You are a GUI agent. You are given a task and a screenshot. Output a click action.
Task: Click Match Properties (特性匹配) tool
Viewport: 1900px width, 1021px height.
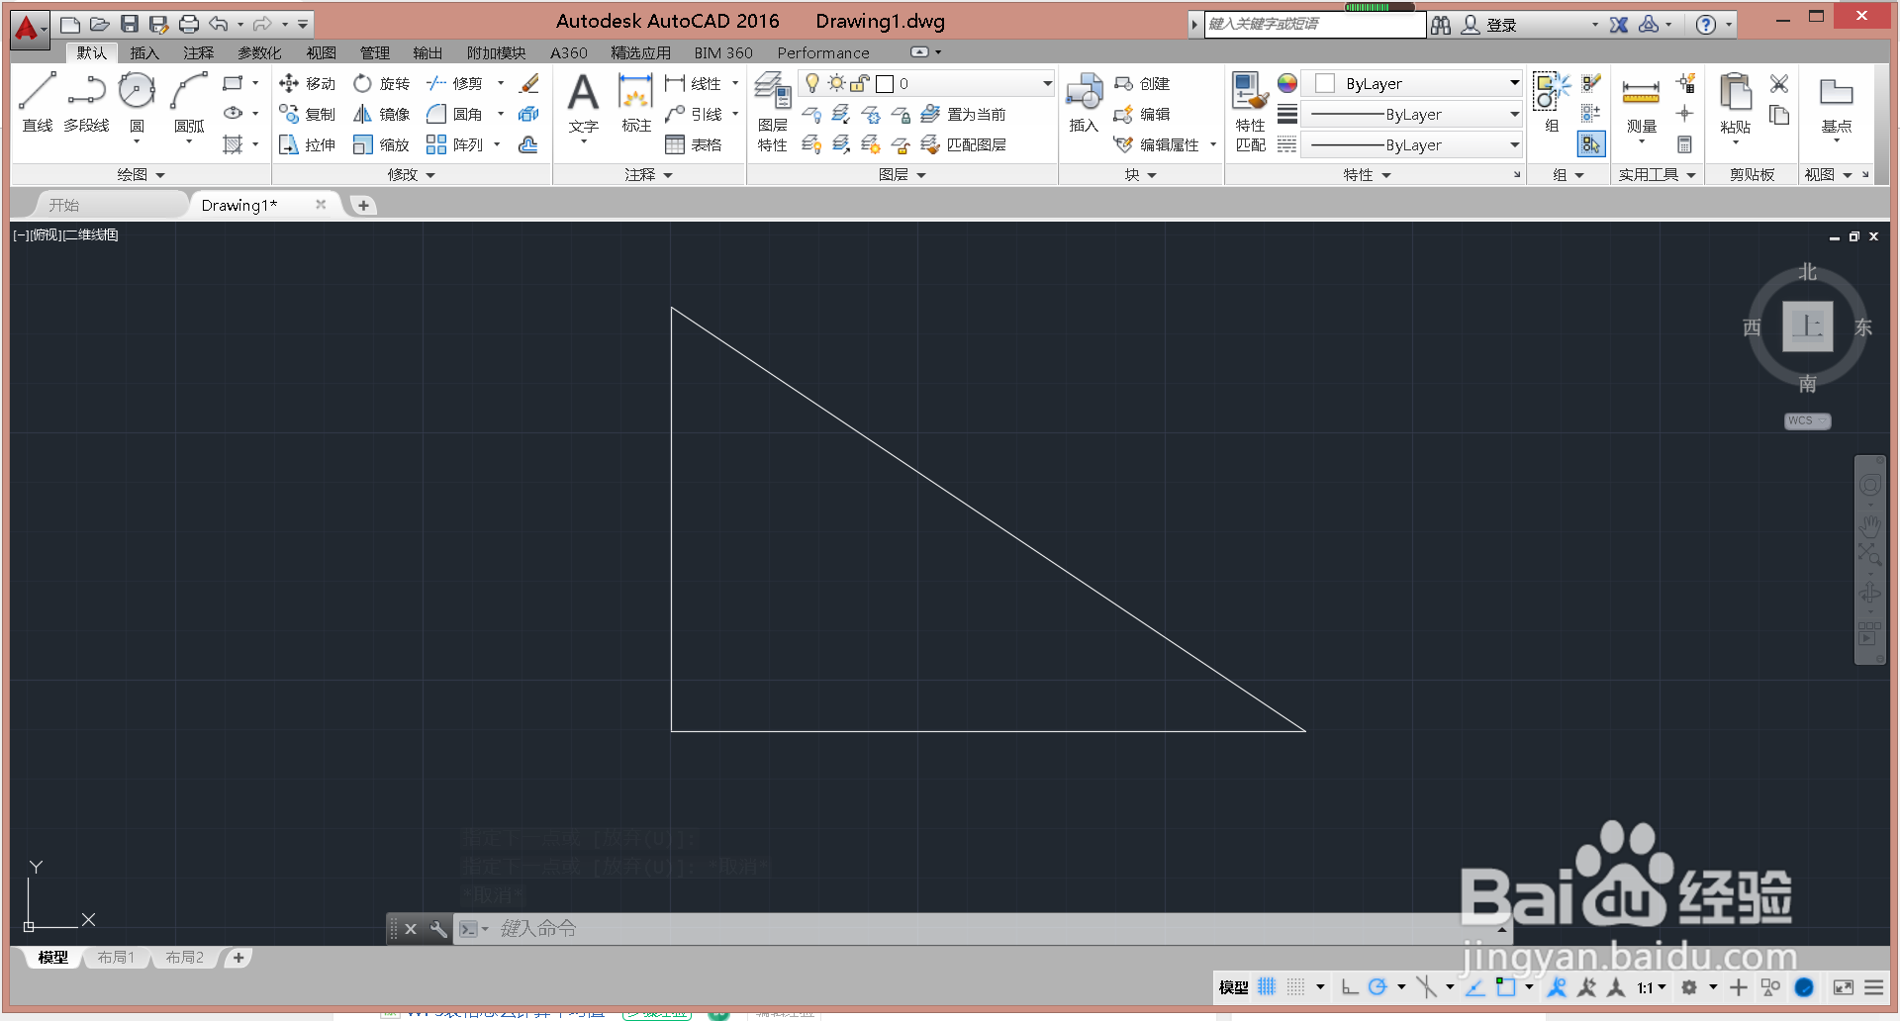[x=1251, y=111]
